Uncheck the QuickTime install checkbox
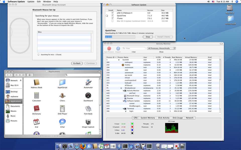Viewport: 241px width, 150px height. (112, 15)
